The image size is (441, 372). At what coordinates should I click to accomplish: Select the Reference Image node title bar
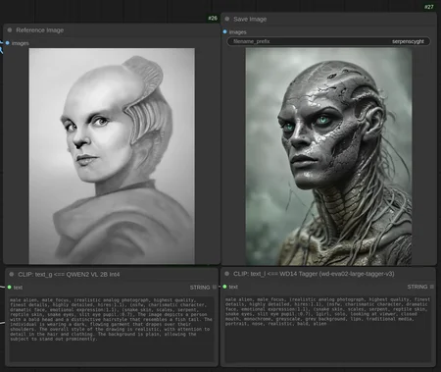pos(112,30)
